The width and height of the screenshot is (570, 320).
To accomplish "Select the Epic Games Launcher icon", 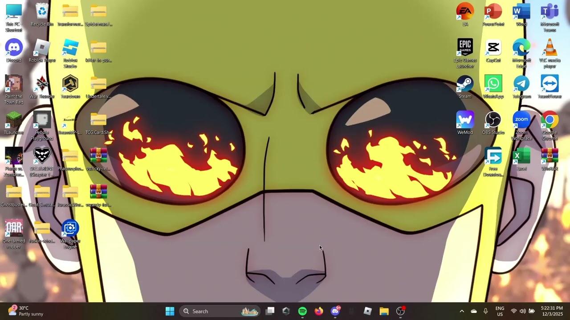I will click(x=465, y=54).
